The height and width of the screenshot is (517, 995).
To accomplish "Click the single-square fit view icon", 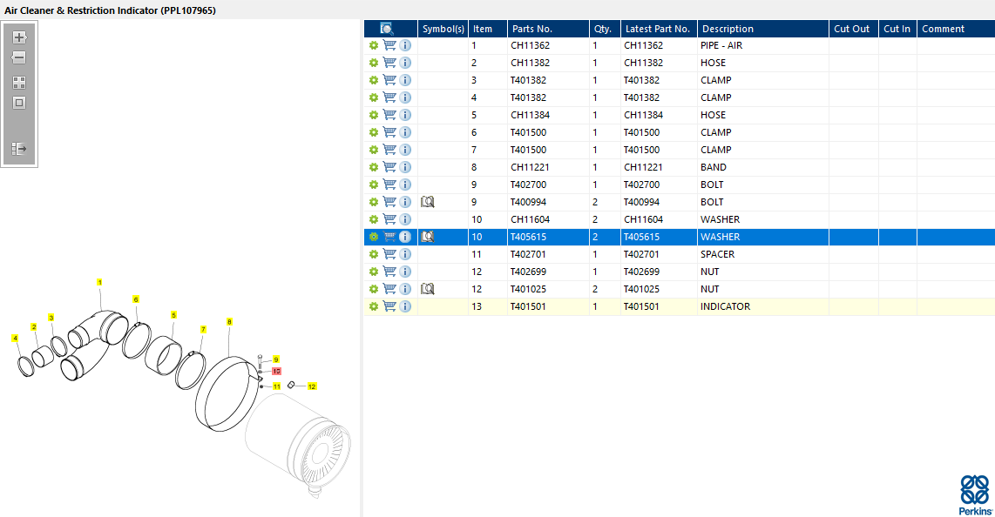I will (19, 103).
